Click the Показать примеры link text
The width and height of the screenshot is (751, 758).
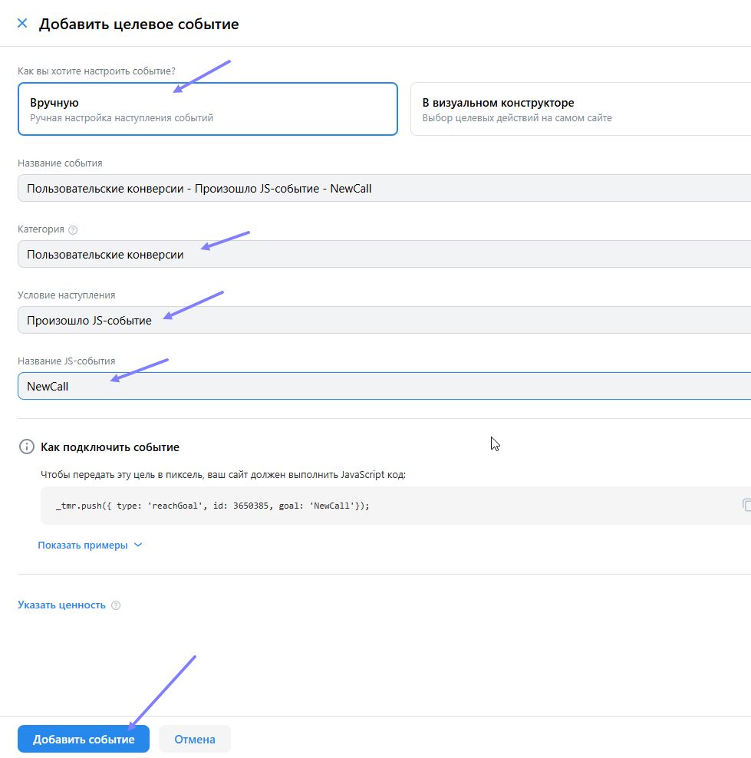click(83, 545)
